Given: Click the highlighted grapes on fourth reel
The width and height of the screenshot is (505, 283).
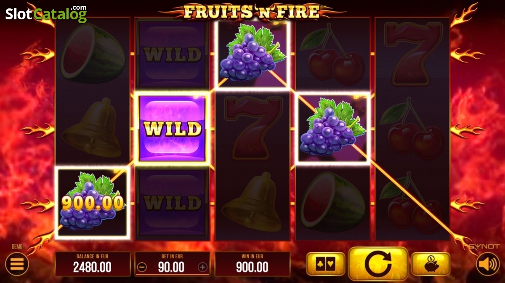Looking at the screenshot, I should pyautogui.click(x=333, y=128).
